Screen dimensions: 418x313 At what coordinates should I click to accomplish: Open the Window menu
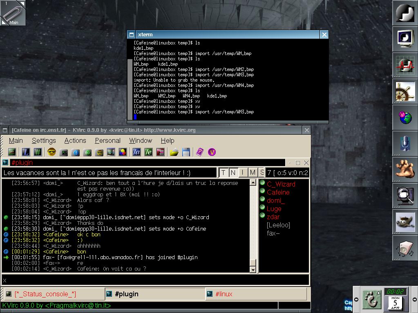(x=141, y=140)
